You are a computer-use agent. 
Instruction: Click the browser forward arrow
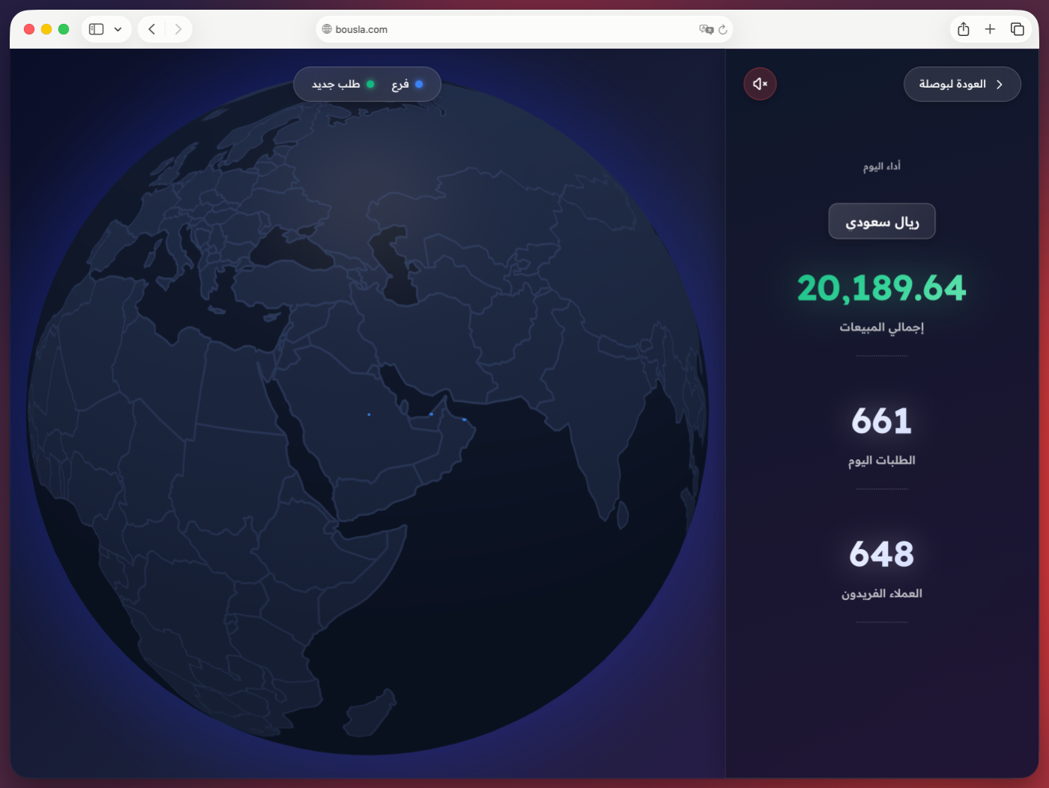[x=178, y=29]
